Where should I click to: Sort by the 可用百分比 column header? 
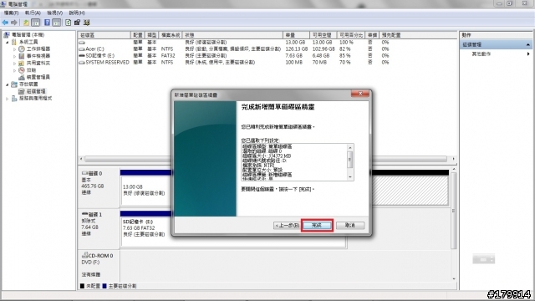(351, 35)
